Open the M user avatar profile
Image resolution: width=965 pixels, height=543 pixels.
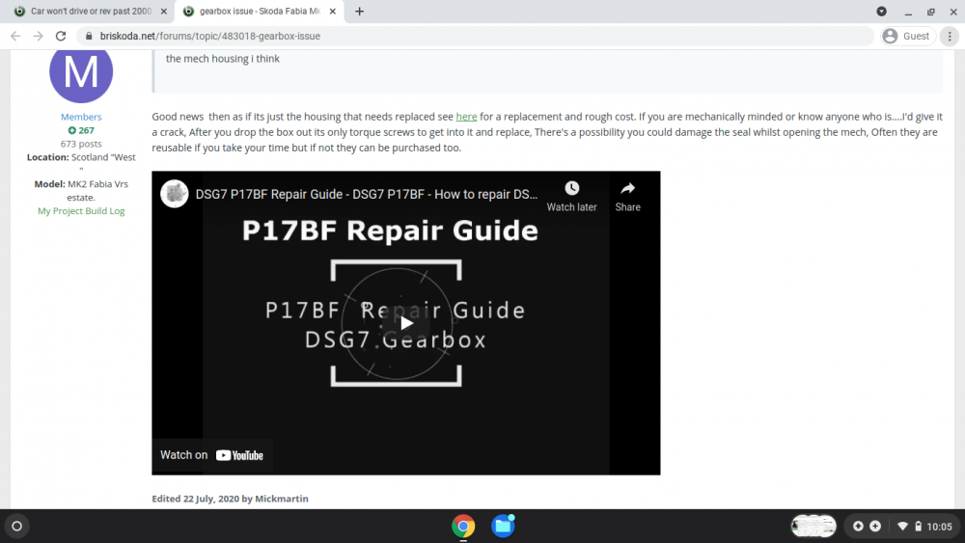tap(81, 74)
